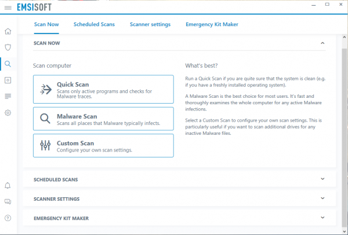Open the chat feedback icon
348x235 pixels.
[8, 201]
